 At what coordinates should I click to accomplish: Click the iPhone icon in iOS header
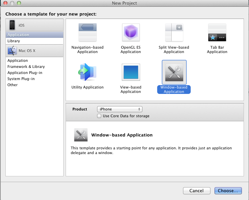[12, 25]
